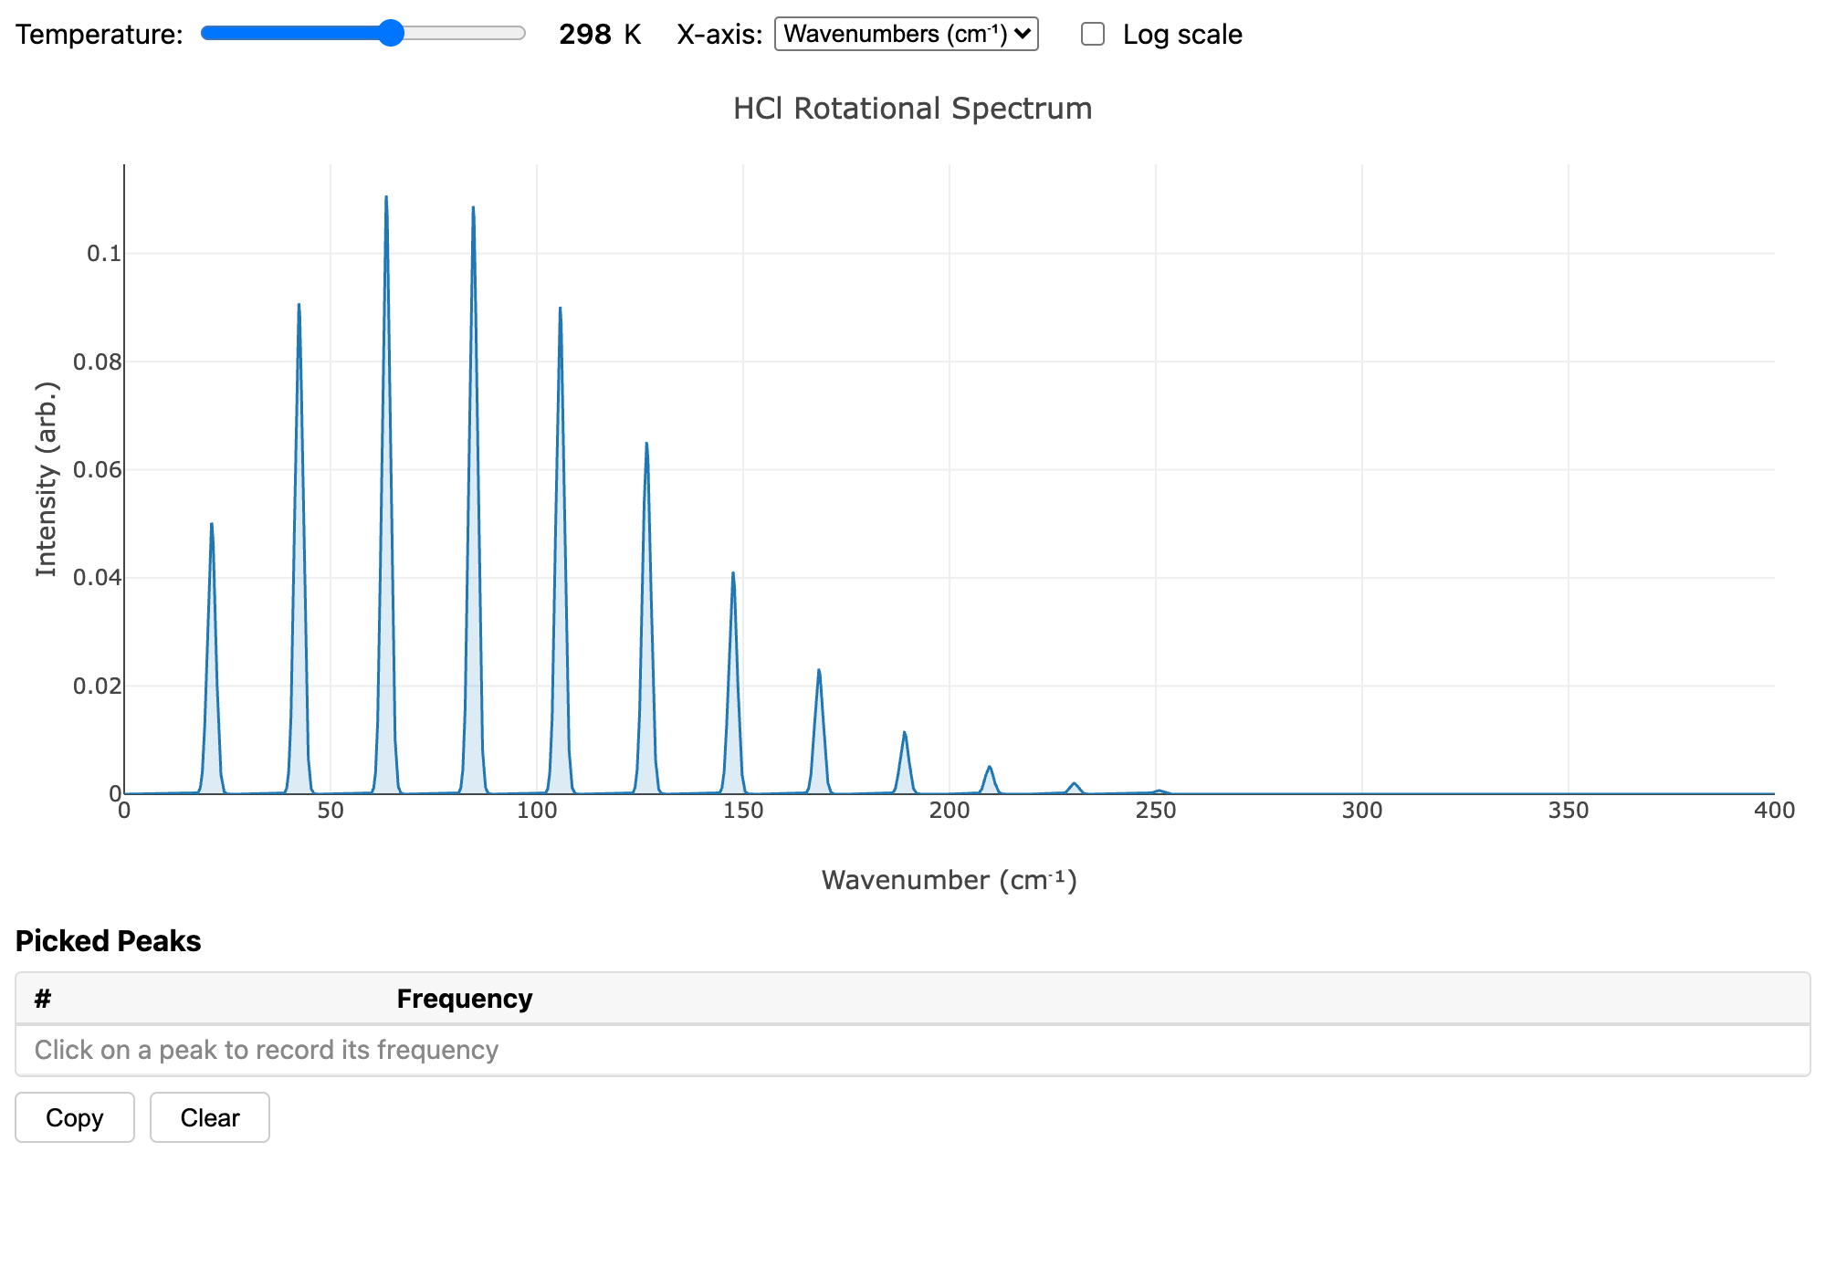Select a different unit in Wavenumbers dropdown
Image resolution: width=1826 pixels, height=1278 pixels.
click(x=907, y=35)
